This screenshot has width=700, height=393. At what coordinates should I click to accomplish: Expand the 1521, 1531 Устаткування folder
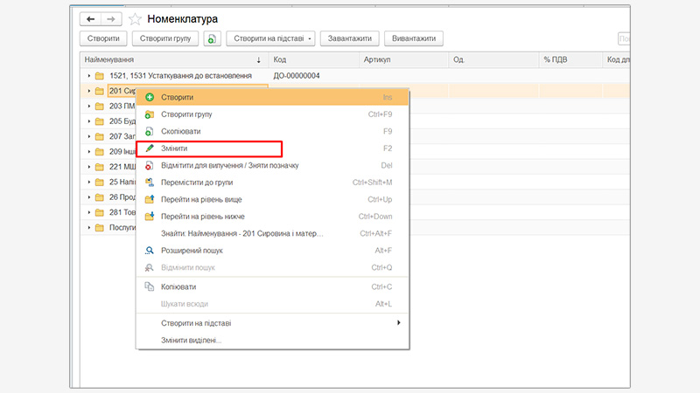coord(88,76)
